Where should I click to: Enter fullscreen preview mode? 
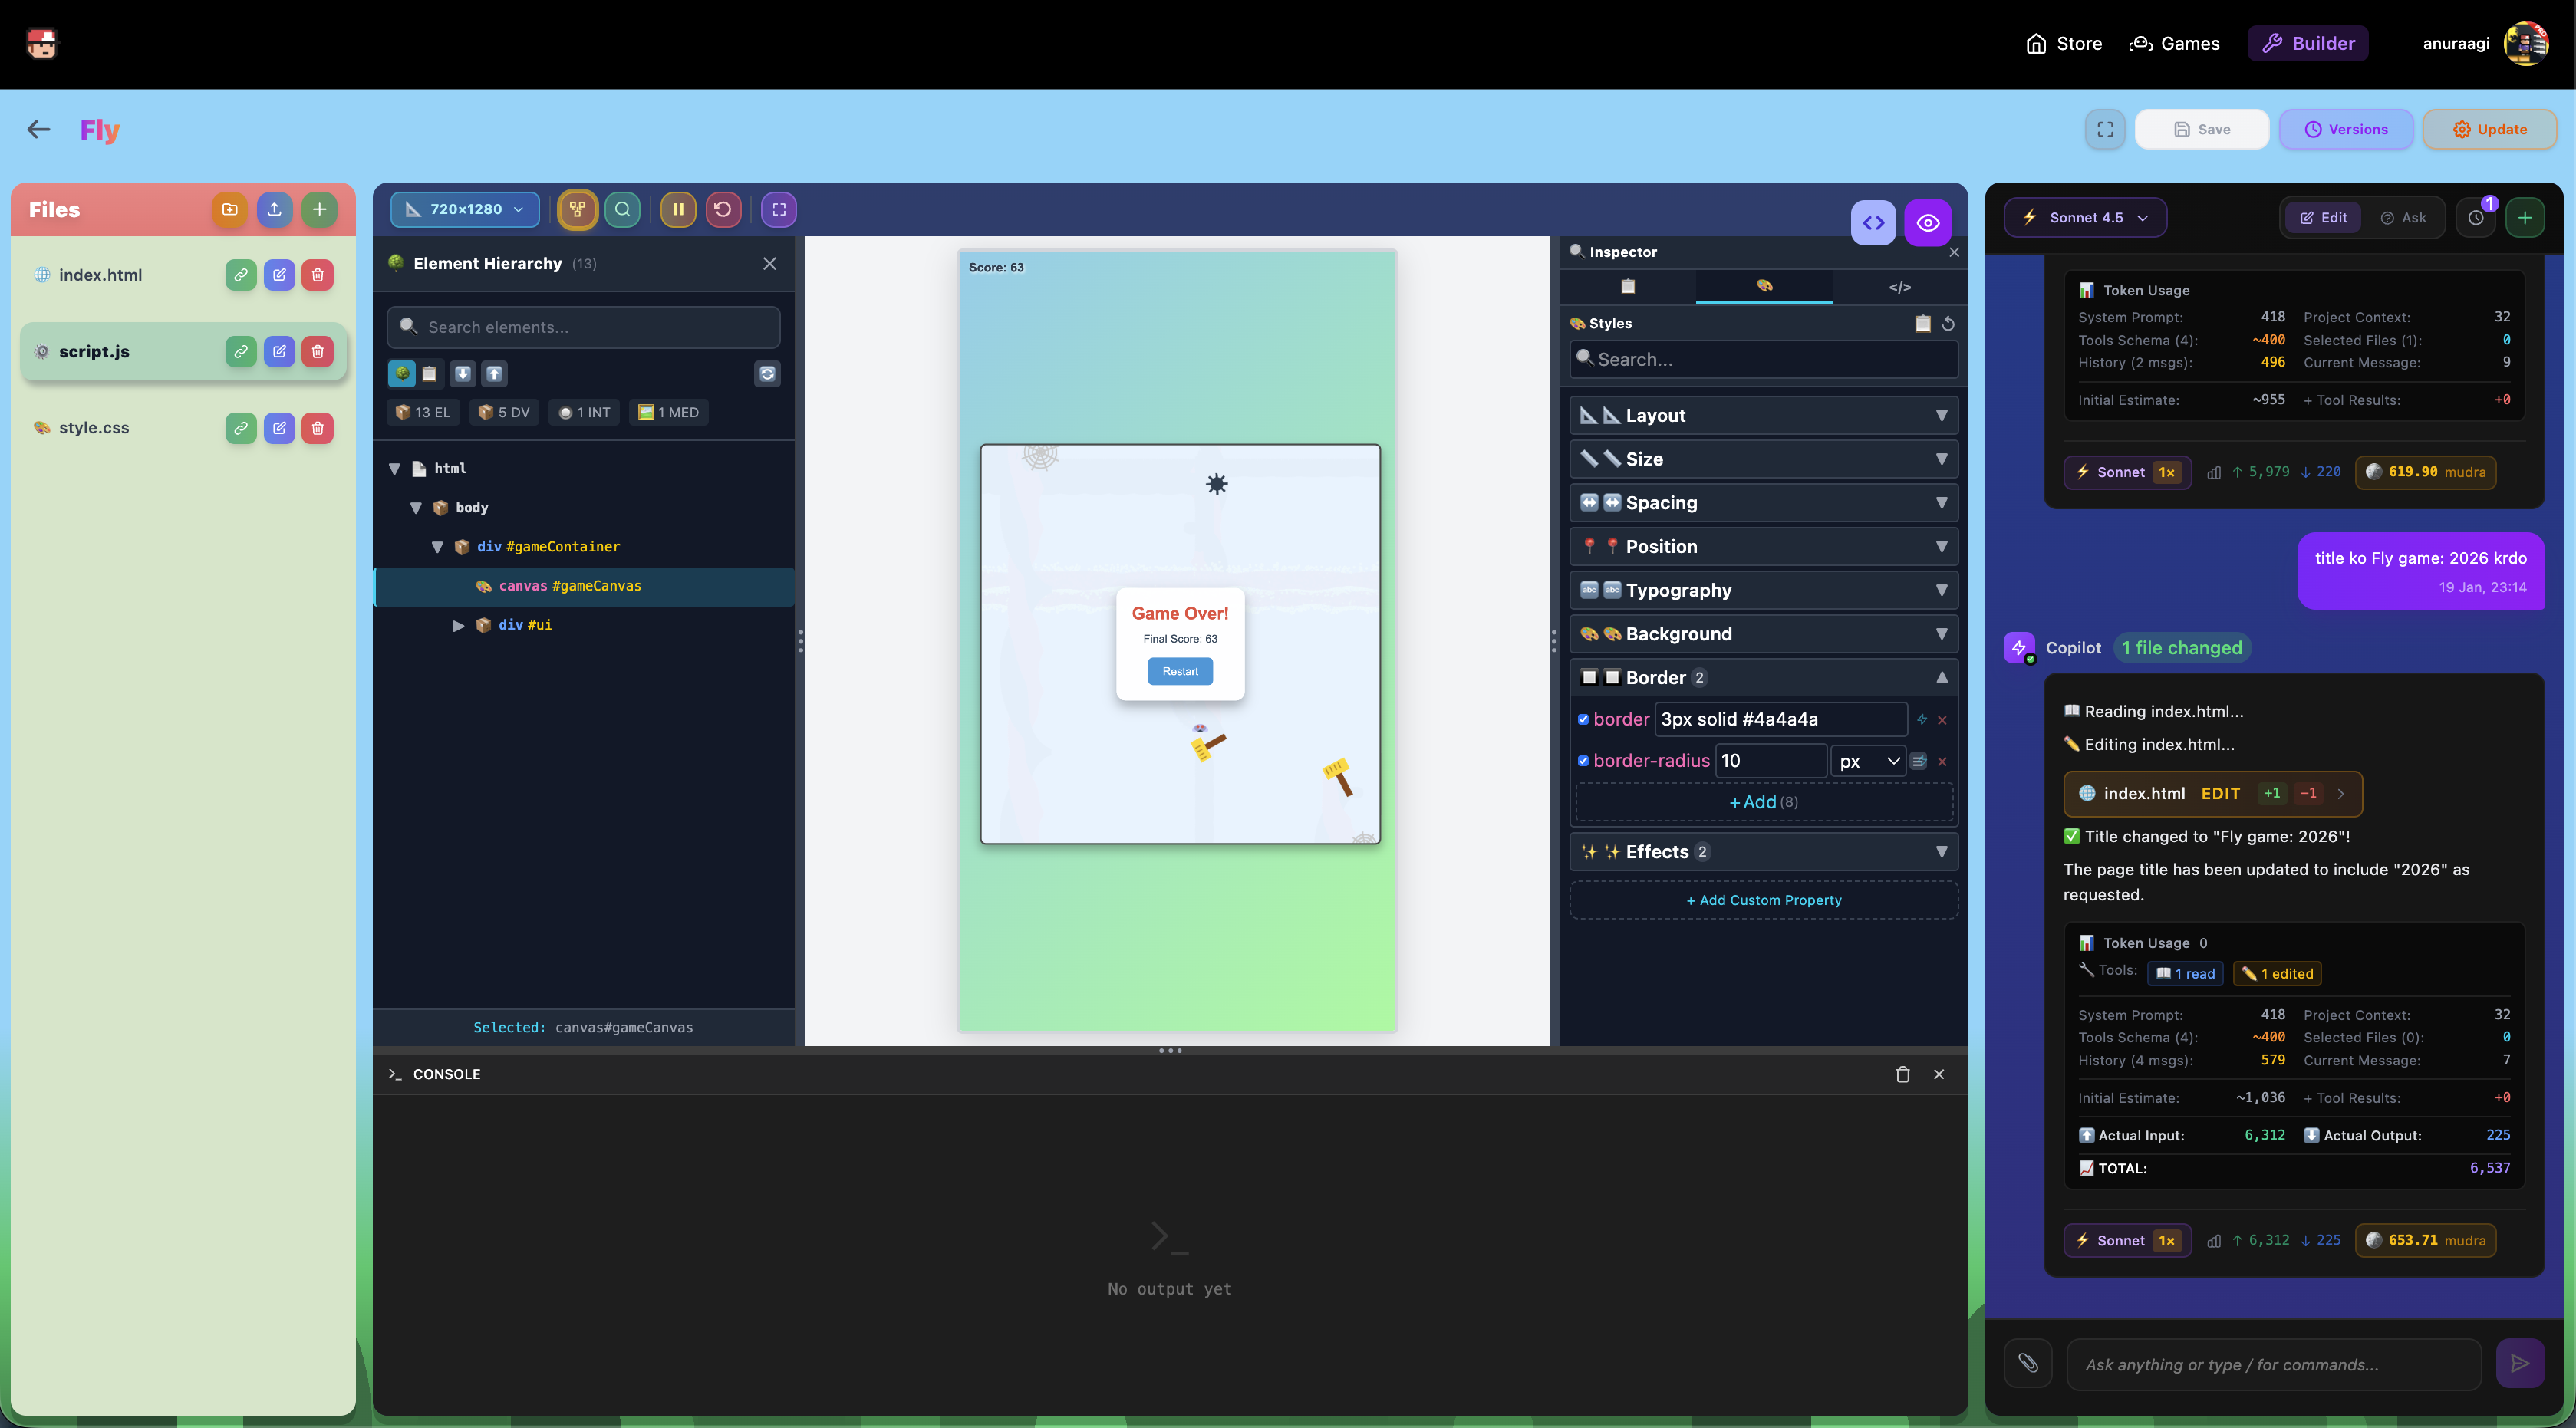click(779, 209)
